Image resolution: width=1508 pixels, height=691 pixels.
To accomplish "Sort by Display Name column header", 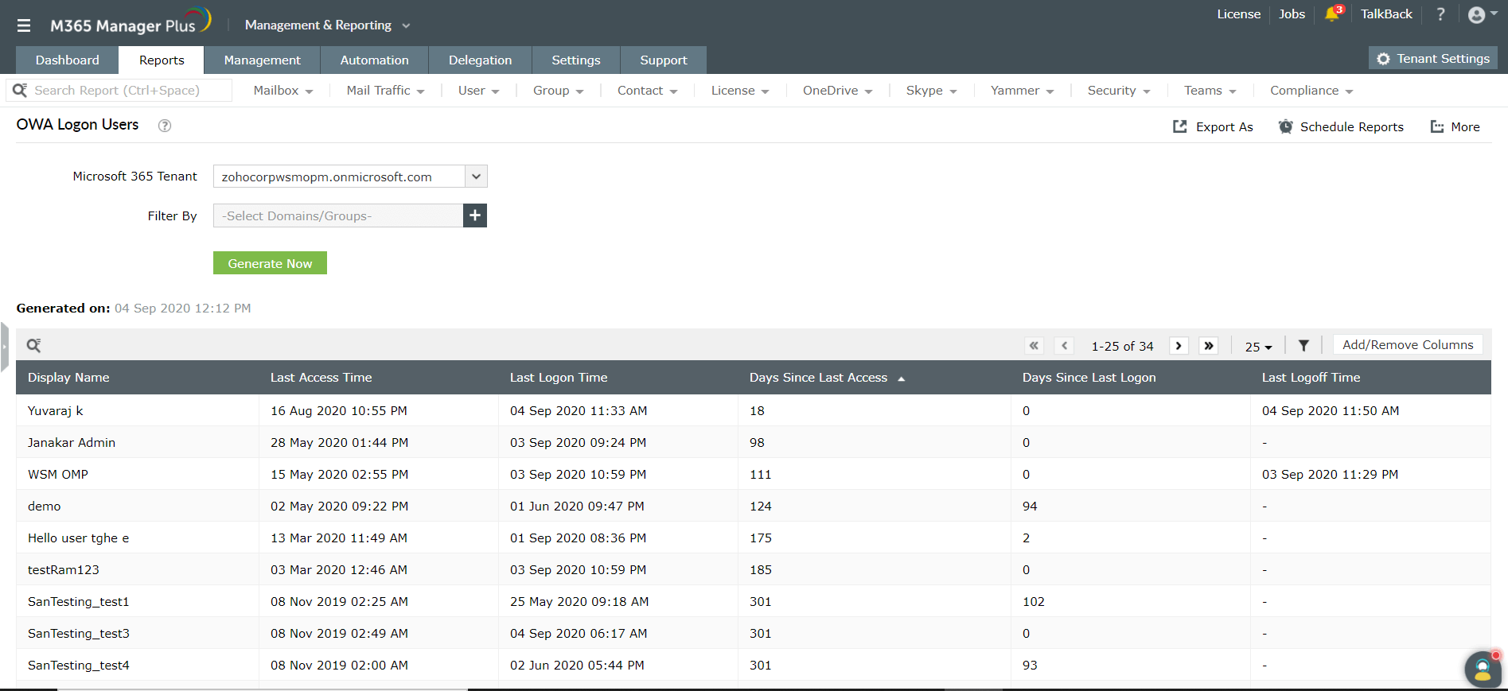I will [68, 378].
